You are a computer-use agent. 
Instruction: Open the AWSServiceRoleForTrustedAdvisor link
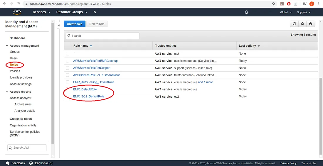[96, 75]
